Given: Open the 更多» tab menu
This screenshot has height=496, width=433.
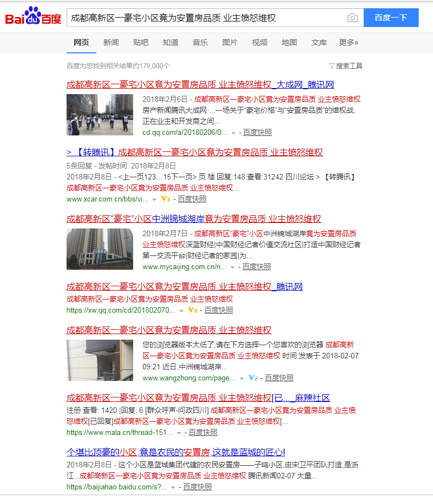Looking at the screenshot, I should coord(349,42).
